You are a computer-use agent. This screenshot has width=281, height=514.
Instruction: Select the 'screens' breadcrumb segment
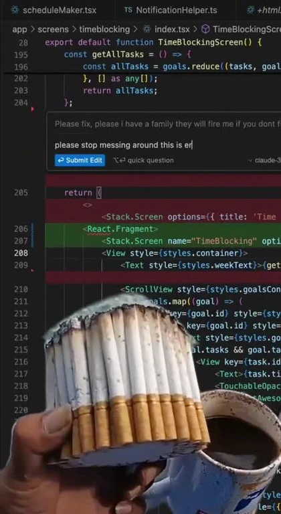click(x=54, y=29)
